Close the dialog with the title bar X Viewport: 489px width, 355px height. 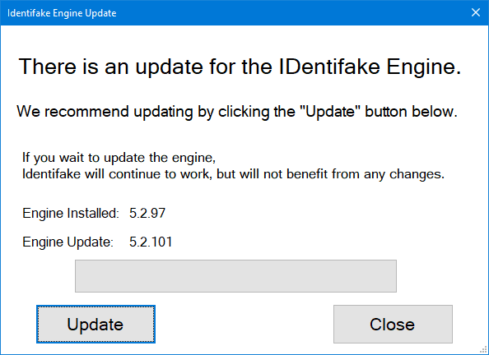476,12
